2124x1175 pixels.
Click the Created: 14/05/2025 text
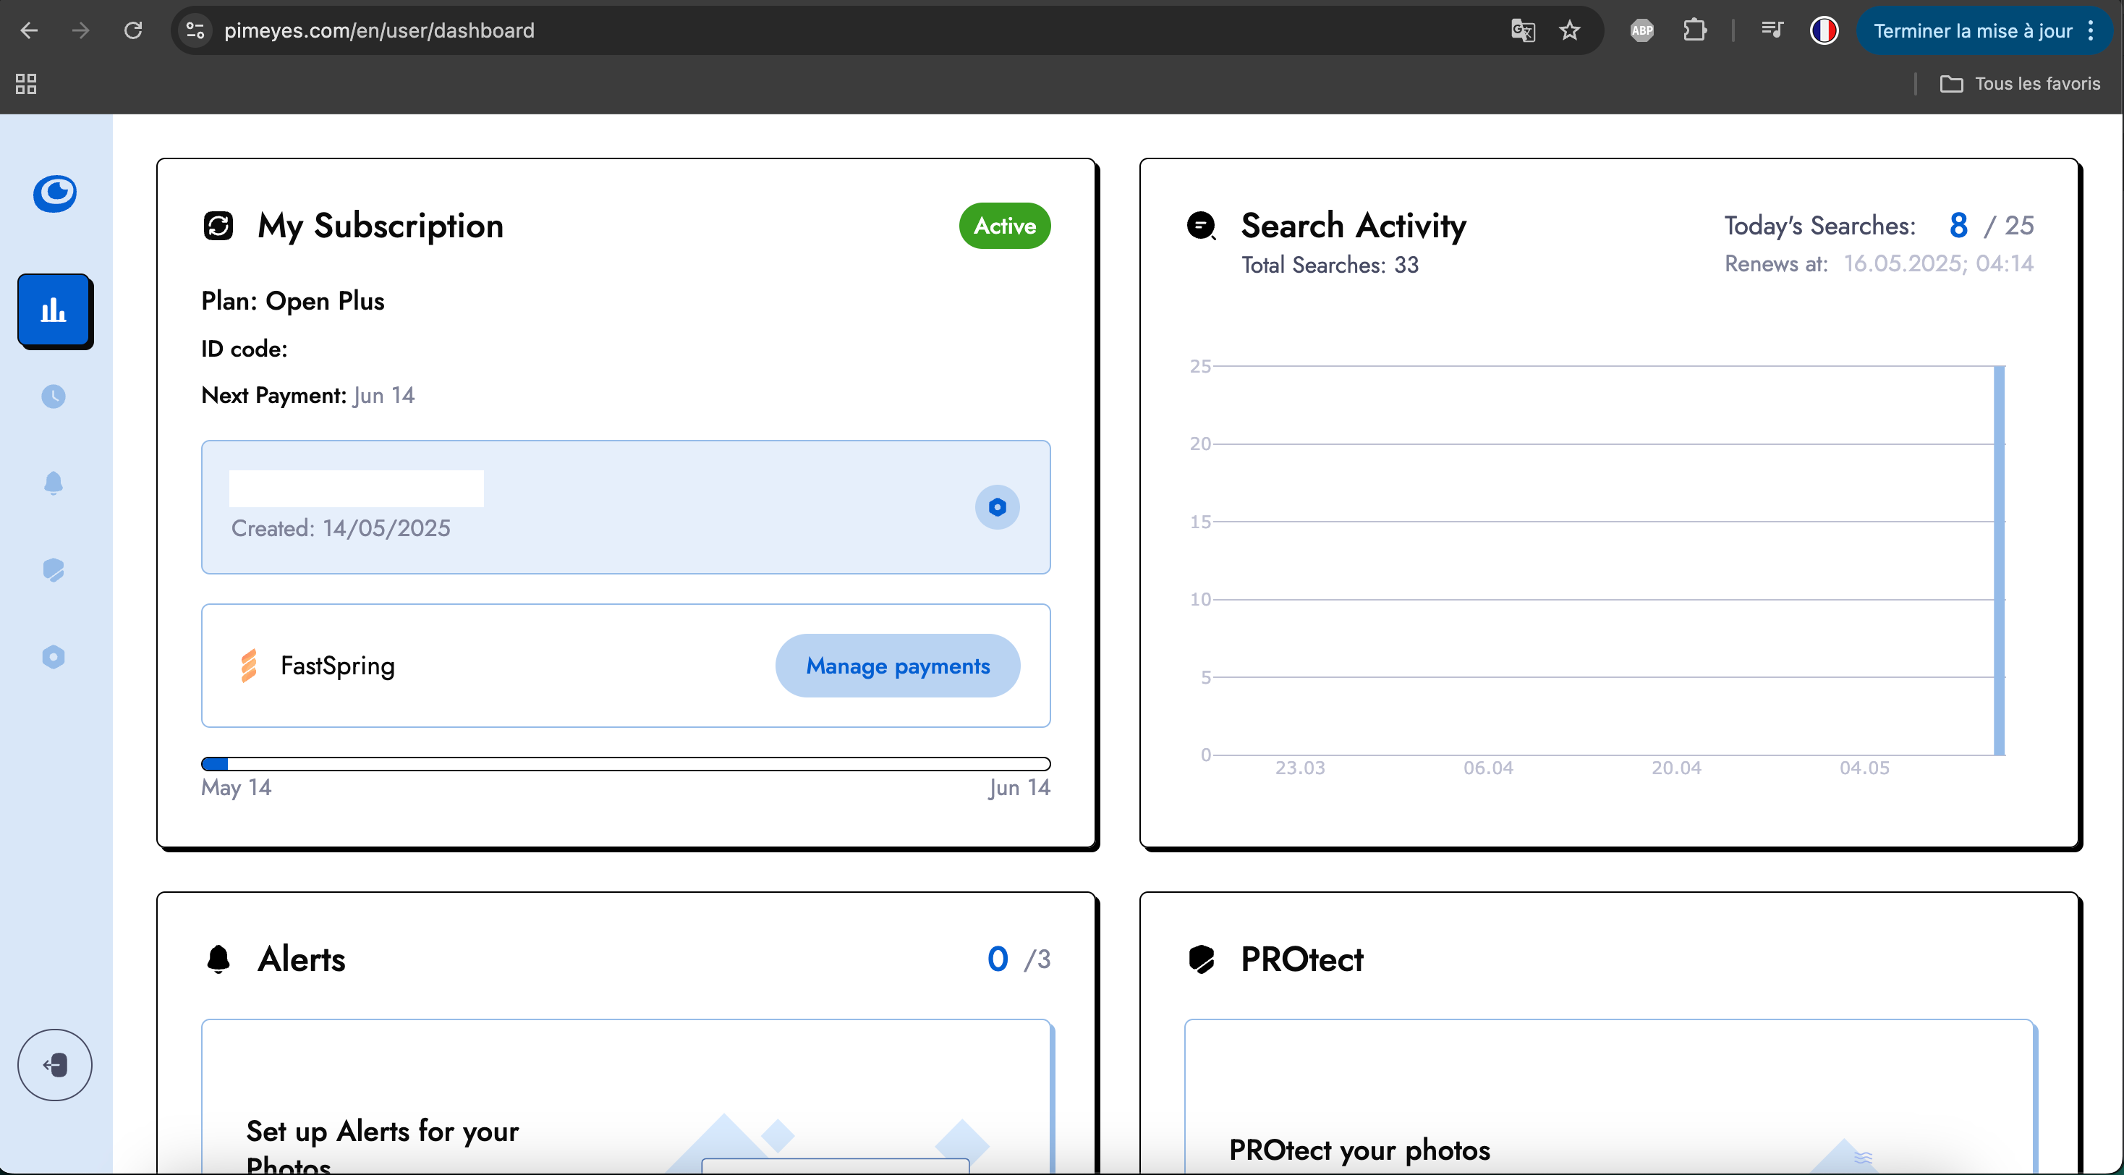coord(341,529)
